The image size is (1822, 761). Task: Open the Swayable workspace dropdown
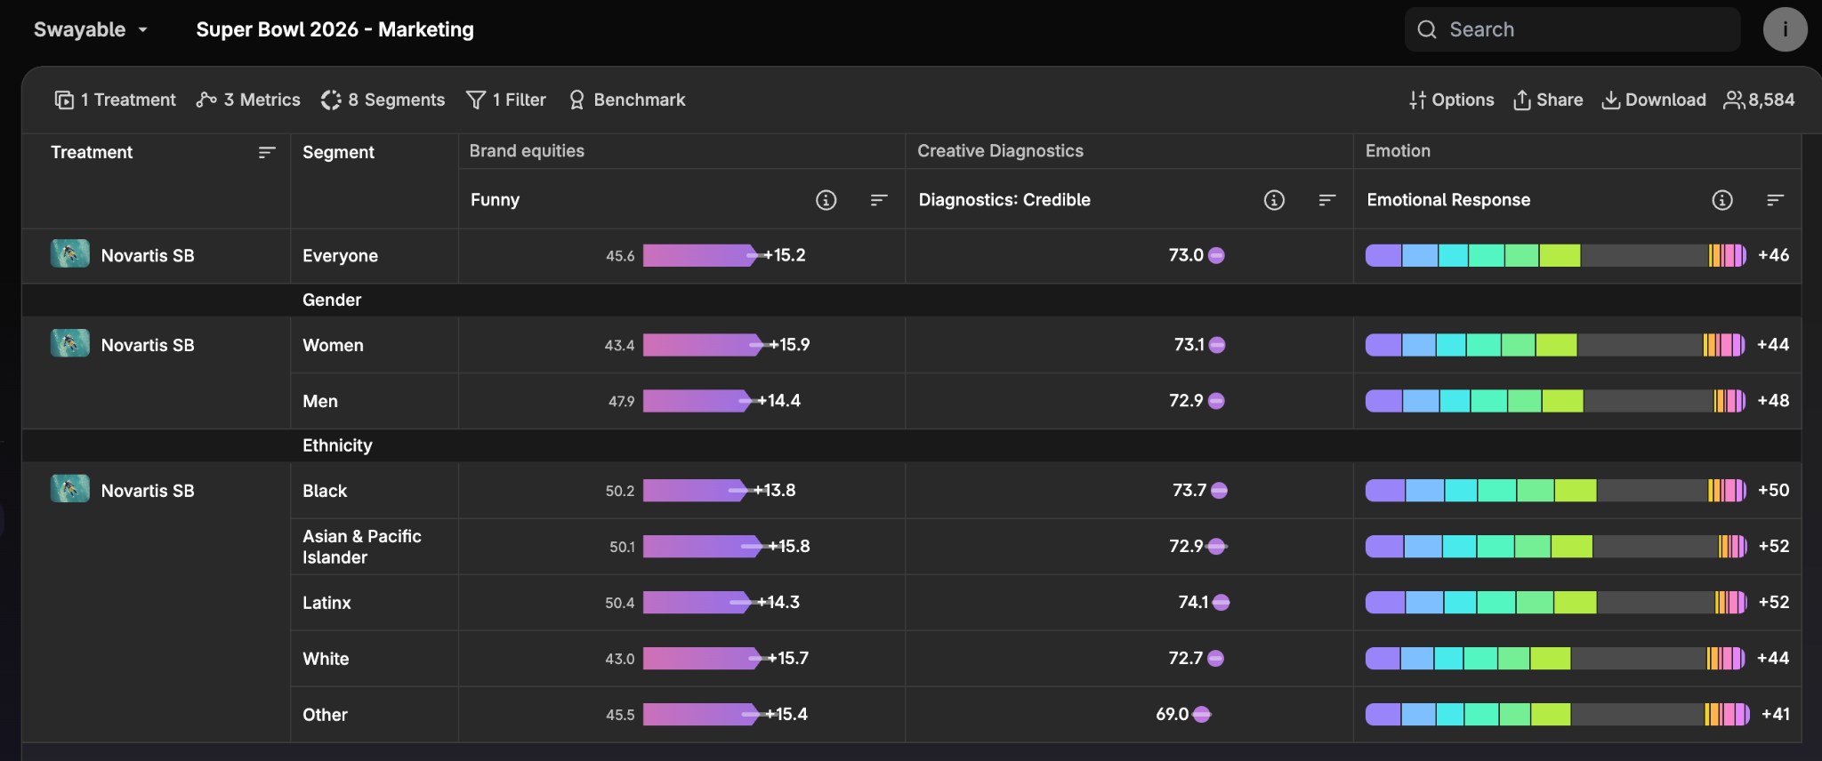[x=91, y=29]
